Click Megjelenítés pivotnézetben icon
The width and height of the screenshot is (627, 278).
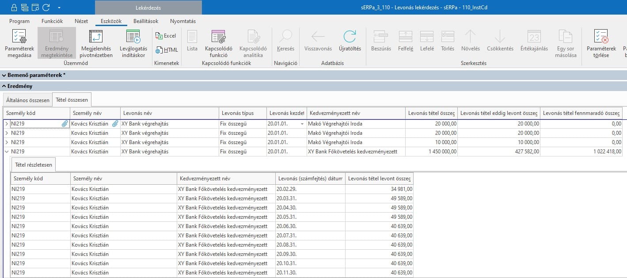[x=96, y=37]
